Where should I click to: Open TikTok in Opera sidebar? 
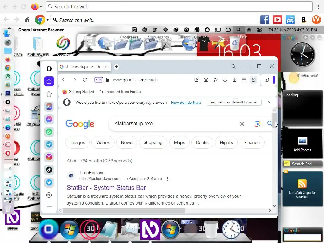click(x=49, y=170)
